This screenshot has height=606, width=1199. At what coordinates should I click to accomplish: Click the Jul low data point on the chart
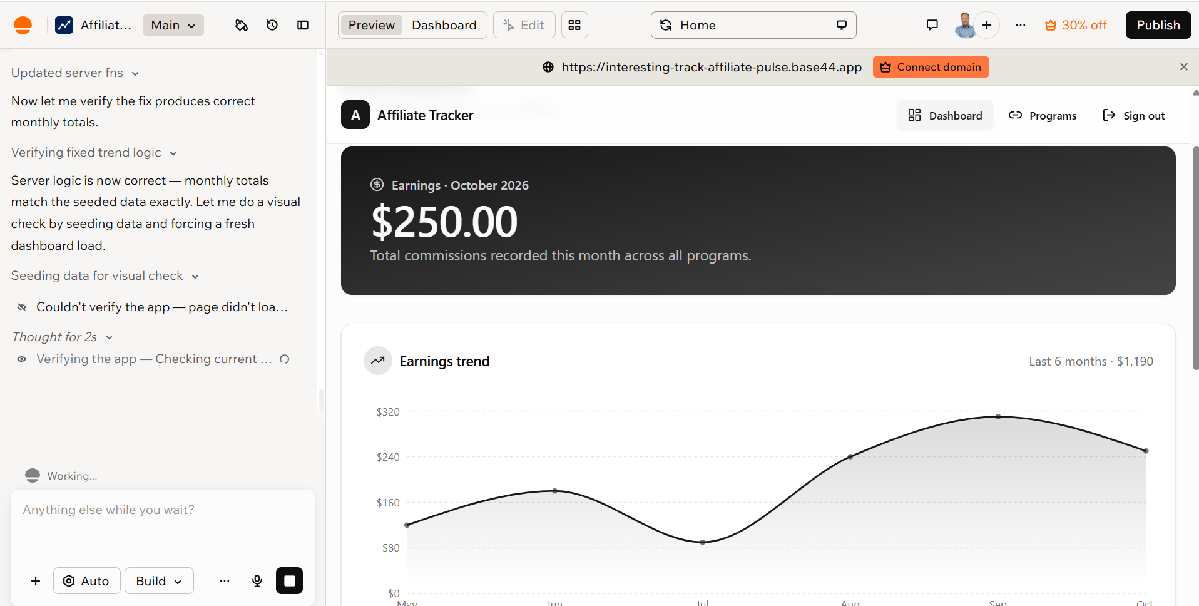(703, 542)
